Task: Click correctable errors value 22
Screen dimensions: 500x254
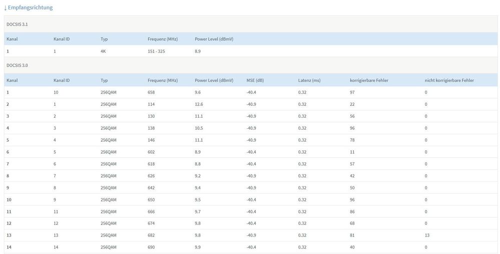Action: tap(352, 104)
